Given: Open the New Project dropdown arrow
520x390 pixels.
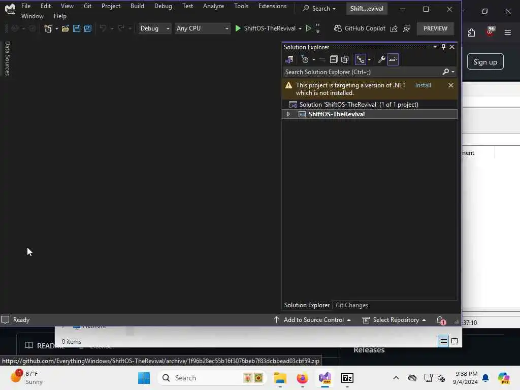Looking at the screenshot, I should click(x=57, y=28).
